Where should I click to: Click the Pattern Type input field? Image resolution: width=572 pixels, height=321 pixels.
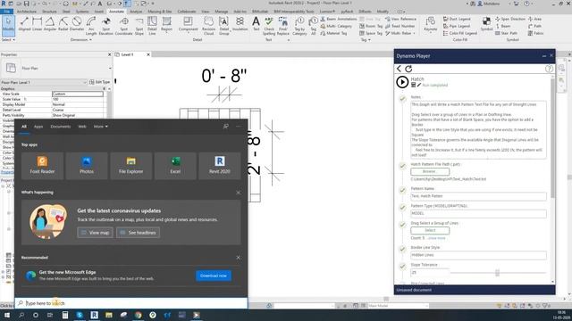[478, 214]
